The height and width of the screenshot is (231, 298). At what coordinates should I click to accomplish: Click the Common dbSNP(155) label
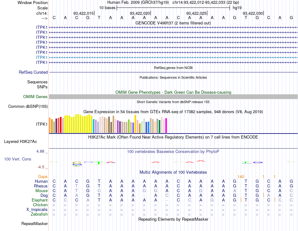tap(28, 106)
